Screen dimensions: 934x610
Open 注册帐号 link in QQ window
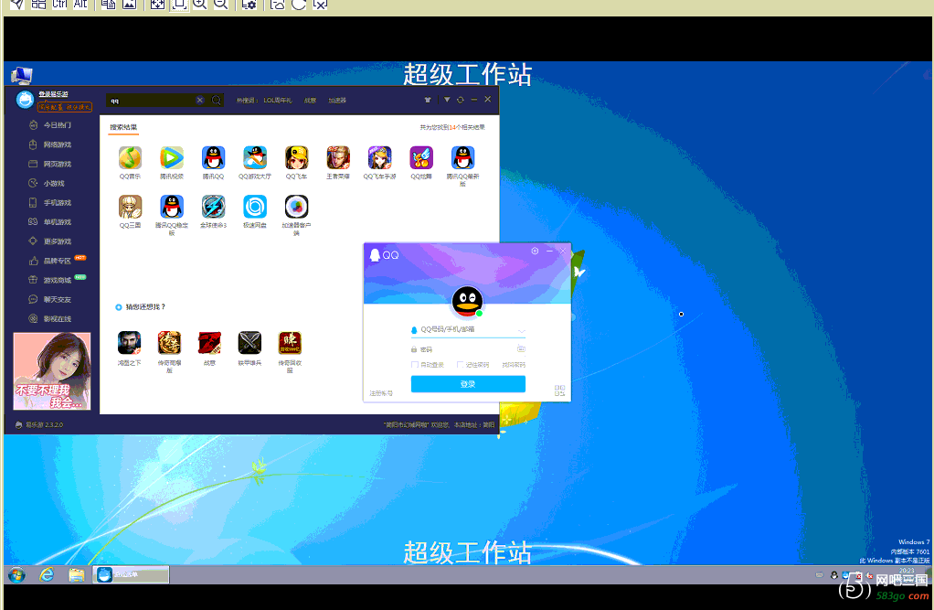[381, 393]
